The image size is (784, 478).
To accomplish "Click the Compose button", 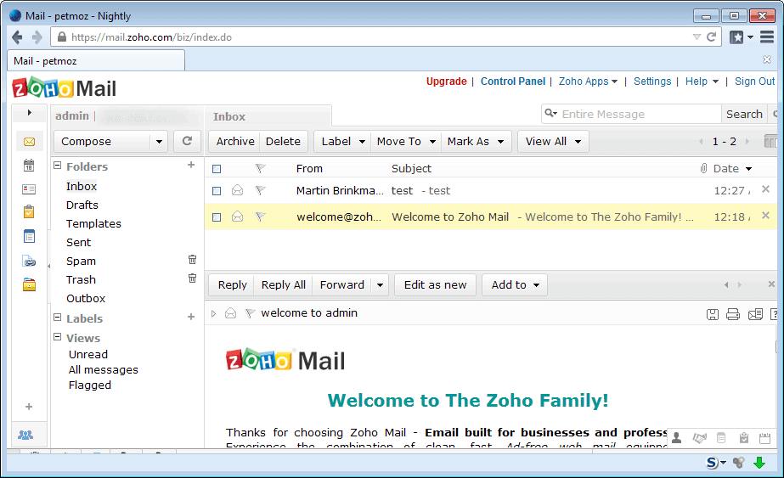I will pyautogui.click(x=103, y=142).
